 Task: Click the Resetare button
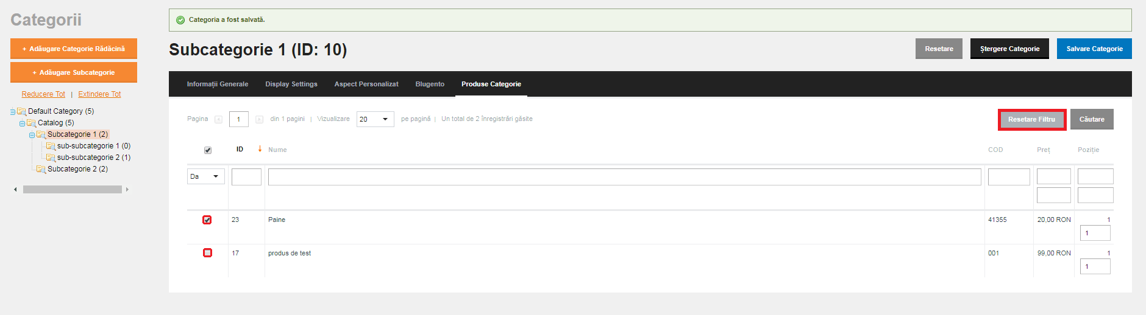point(939,49)
